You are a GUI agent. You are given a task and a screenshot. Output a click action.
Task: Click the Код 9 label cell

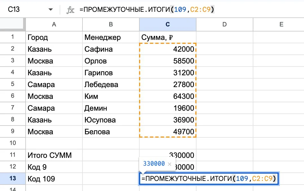54,167
